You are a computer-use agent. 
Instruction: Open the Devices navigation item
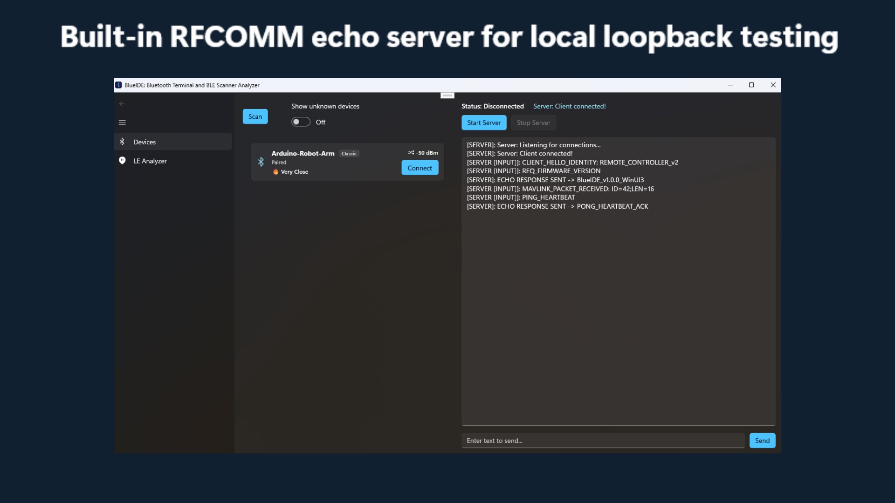pos(173,142)
